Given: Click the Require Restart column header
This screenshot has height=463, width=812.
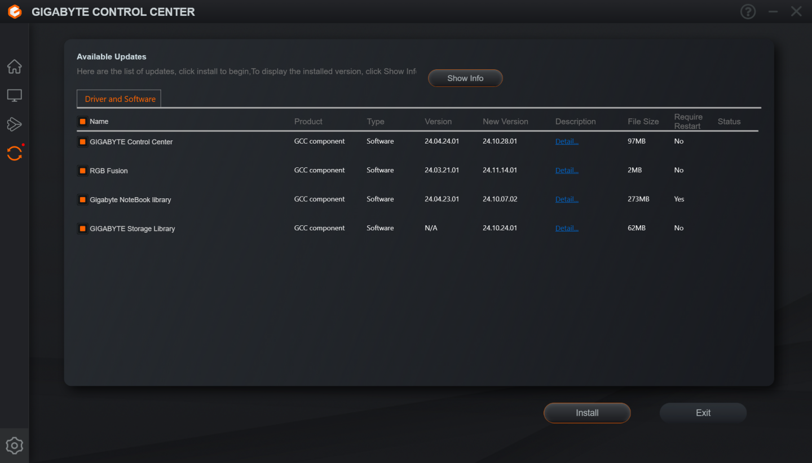Looking at the screenshot, I should point(689,121).
